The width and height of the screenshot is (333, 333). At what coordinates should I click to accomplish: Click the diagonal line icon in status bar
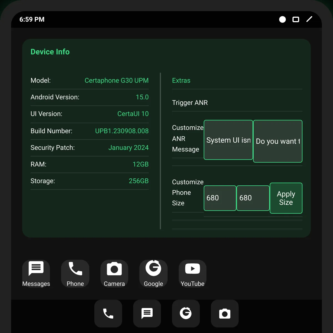click(309, 19)
